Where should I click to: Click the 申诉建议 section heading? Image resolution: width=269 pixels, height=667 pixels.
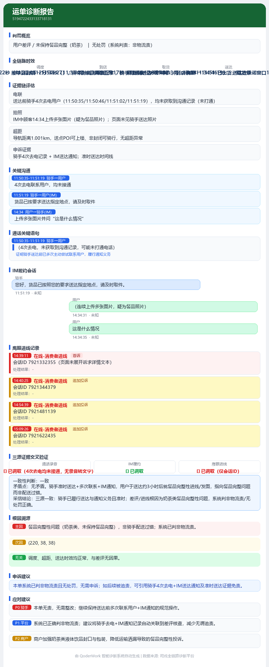pos(21,576)
